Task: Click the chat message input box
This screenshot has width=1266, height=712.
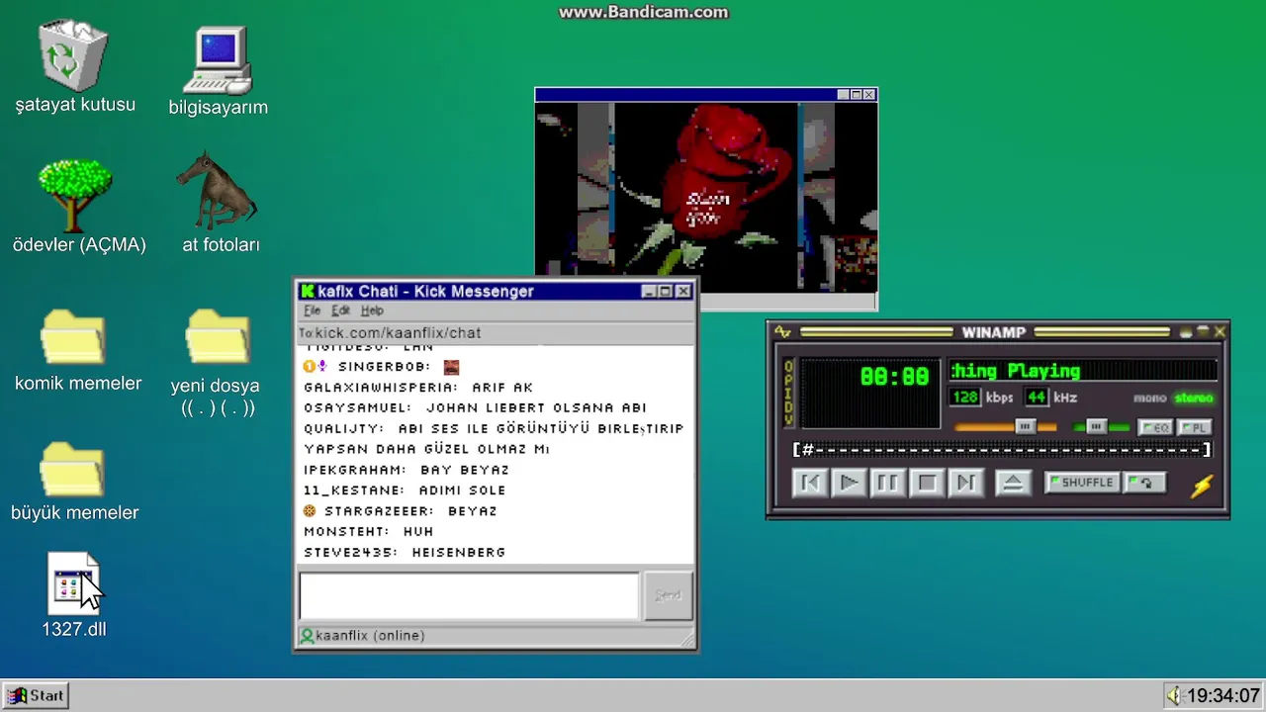Action: coord(469,595)
